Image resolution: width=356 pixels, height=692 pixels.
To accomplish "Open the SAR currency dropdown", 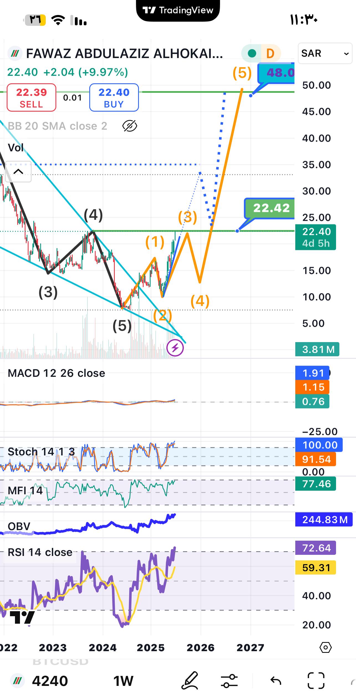I will point(325,53).
